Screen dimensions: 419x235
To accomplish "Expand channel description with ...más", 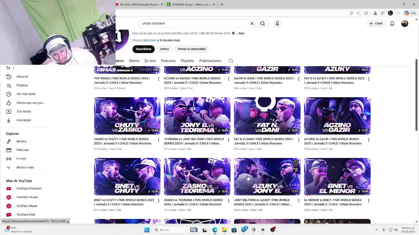I will [241, 33].
